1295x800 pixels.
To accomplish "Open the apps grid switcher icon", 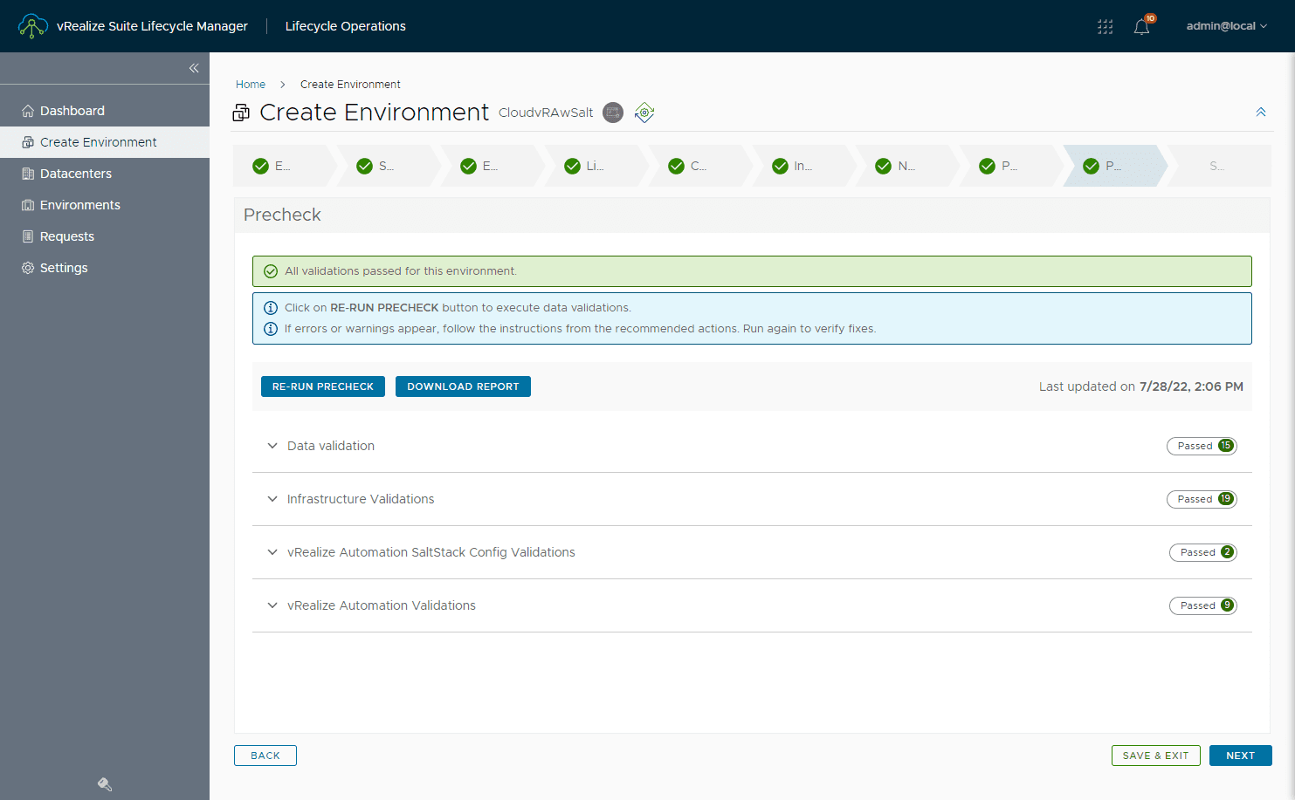I will click(1105, 26).
